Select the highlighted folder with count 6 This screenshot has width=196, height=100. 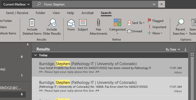click(x=13, y=94)
